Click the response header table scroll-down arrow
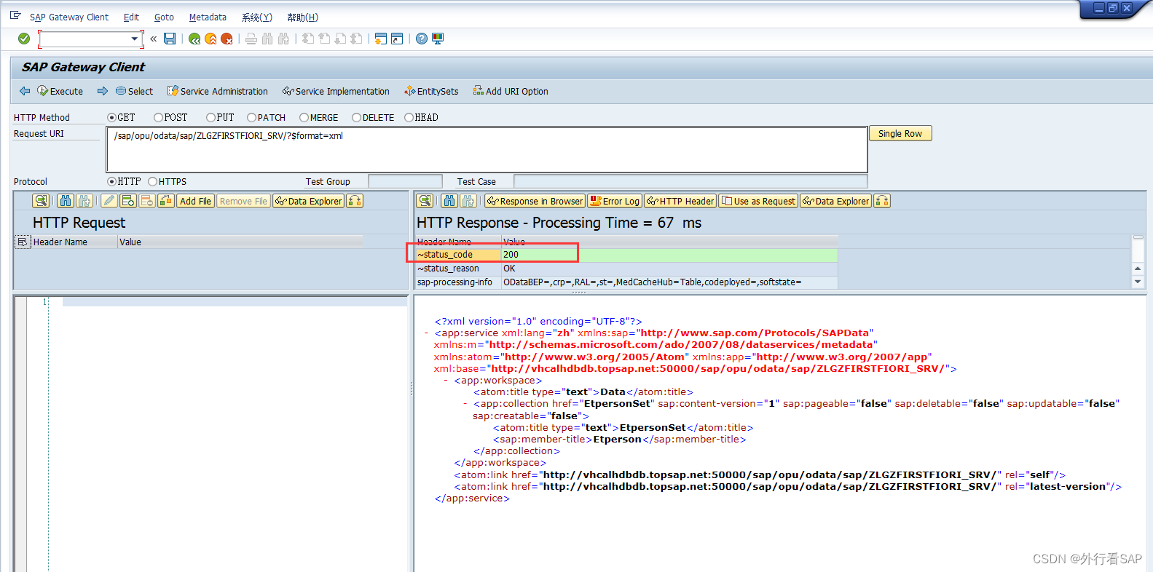 pos(1138,282)
